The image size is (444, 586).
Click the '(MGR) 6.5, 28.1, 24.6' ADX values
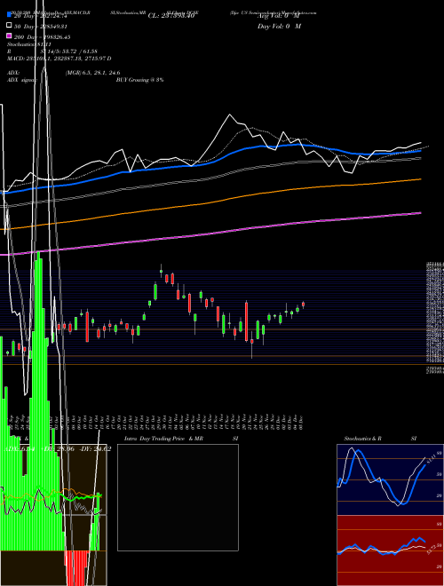[92, 73]
